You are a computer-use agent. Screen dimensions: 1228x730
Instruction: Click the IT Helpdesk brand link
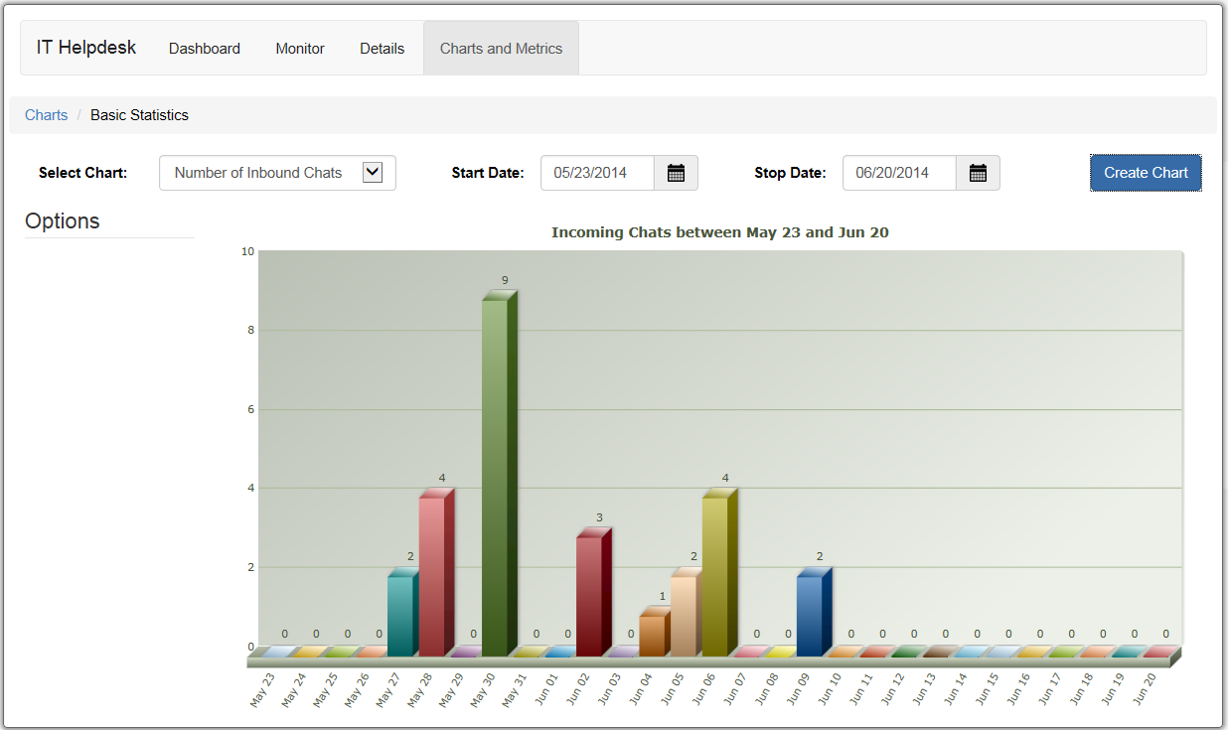point(86,48)
